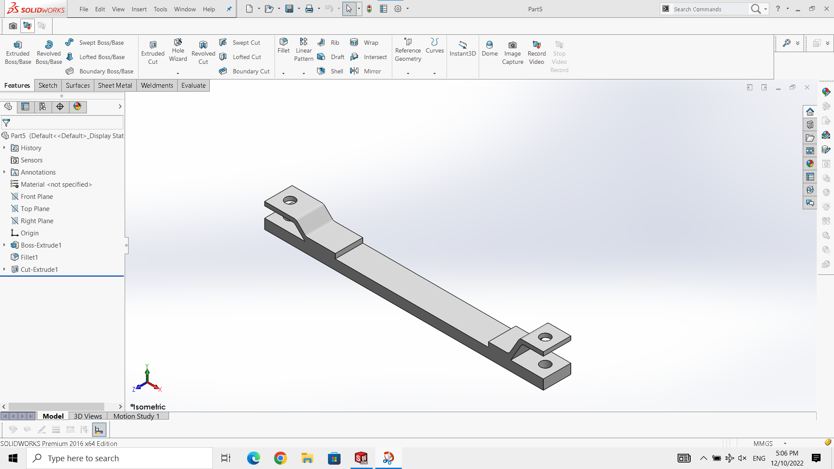
Task: Open the SolidWorks Resources home tab
Action: 810,112
